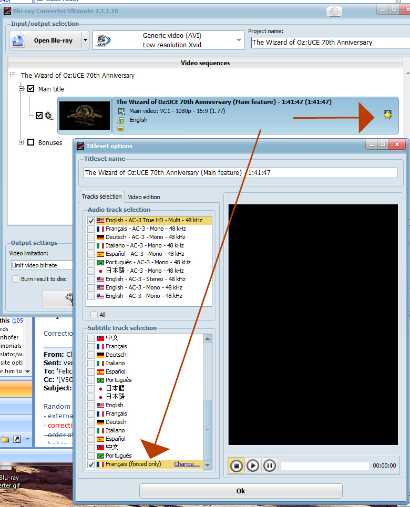Click the subtitle list scrollbar thumb
Image resolution: width=410 pixels, height=507 pixels.
click(x=208, y=430)
